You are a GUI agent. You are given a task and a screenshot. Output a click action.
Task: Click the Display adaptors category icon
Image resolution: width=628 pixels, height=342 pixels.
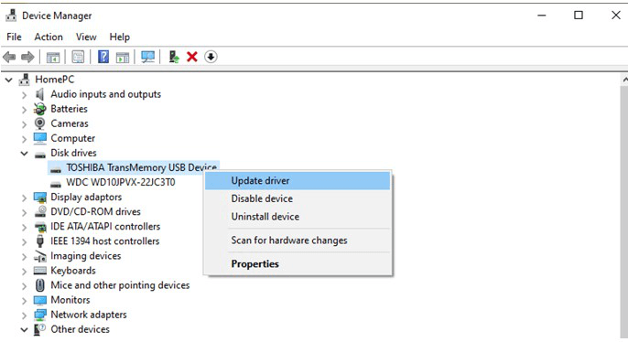pyautogui.click(x=40, y=198)
